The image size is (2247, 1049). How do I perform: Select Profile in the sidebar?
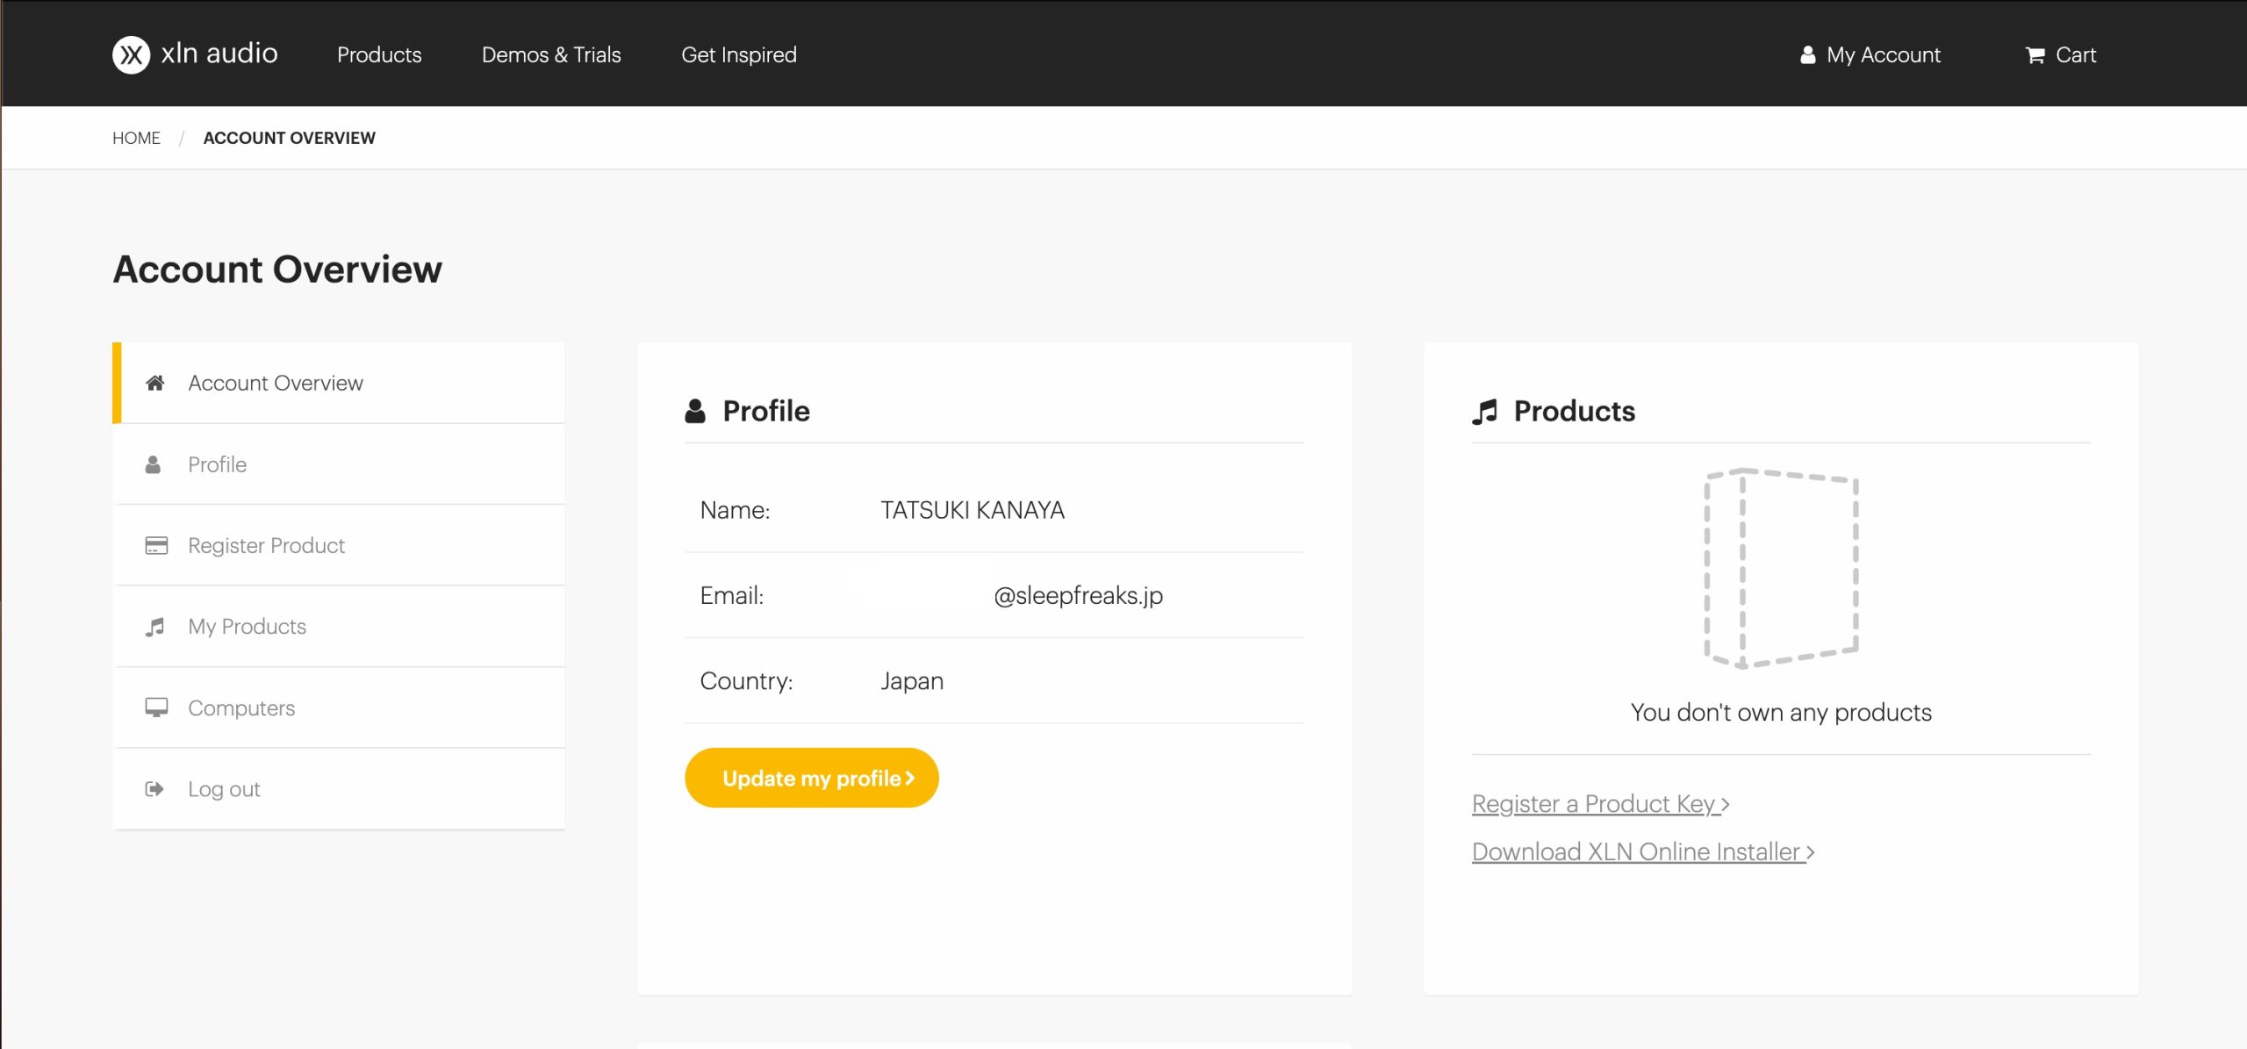(339, 464)
